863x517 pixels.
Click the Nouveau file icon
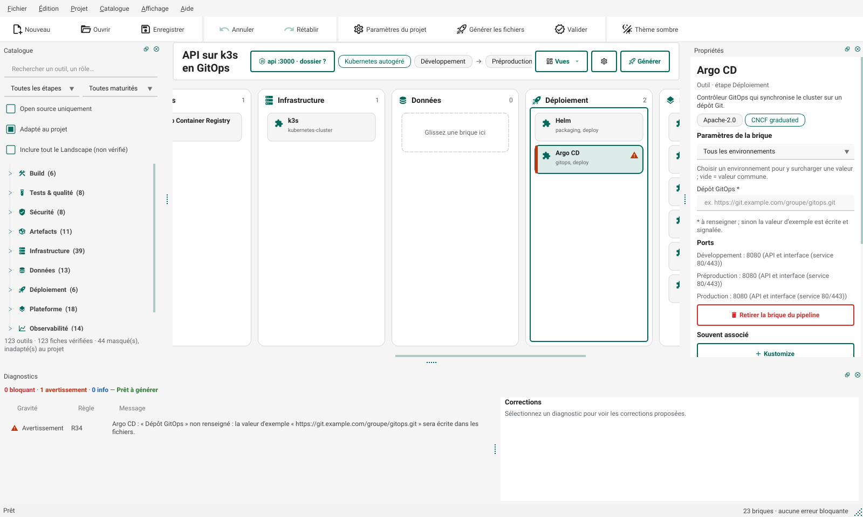click(17, 29)
